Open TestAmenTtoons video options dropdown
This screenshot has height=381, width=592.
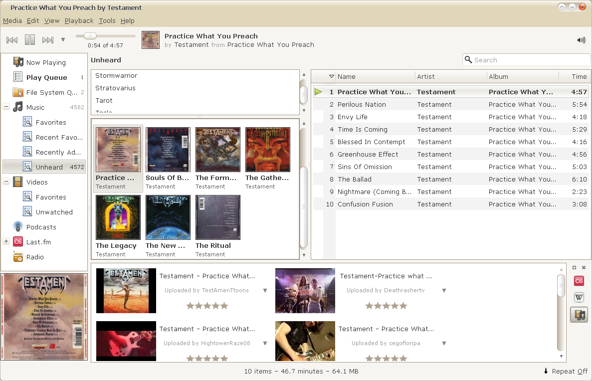coord(265,290)
